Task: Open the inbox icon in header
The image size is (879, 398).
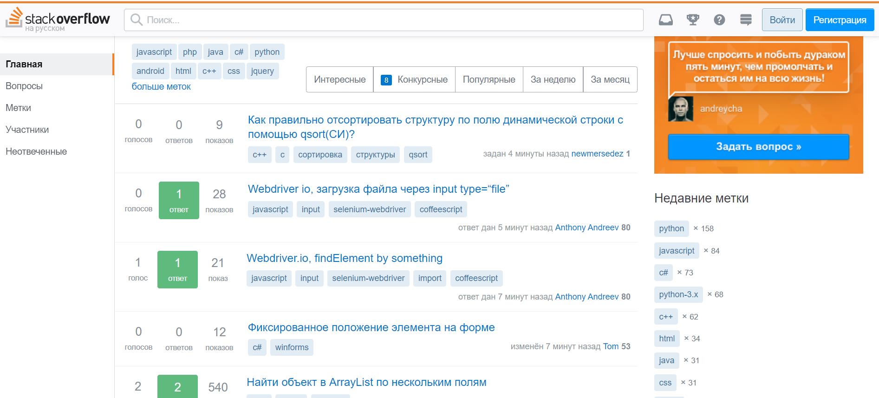Action: (665, 20)
